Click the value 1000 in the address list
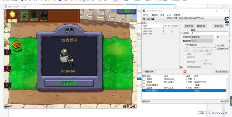The height and width of the screenshot is (117, 232). [x=197, y=88]
